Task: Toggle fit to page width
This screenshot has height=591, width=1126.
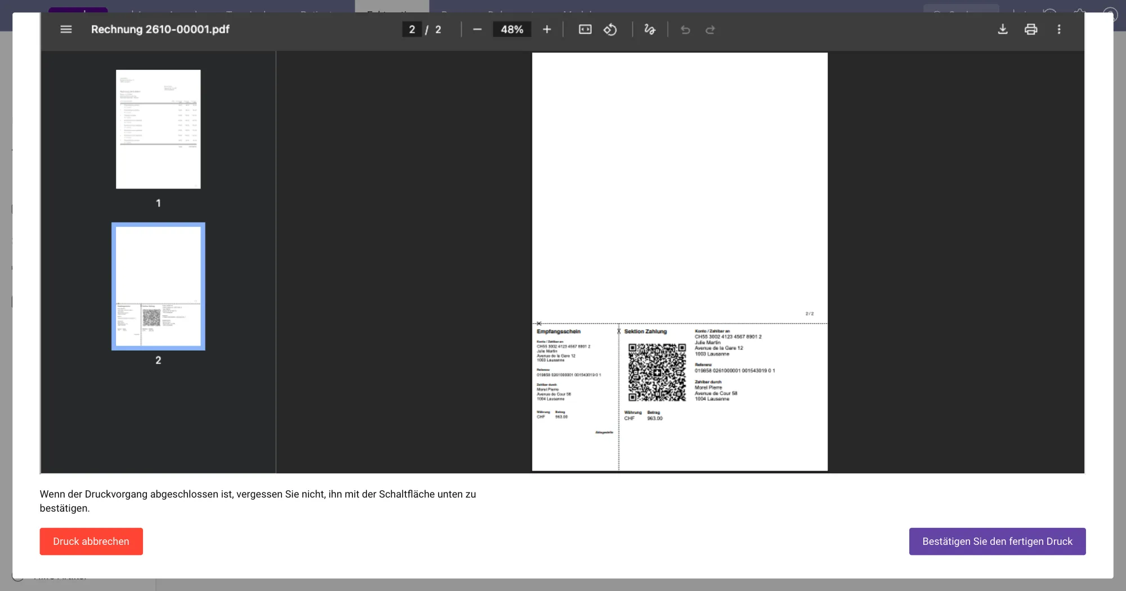Action: coord(585,29)
